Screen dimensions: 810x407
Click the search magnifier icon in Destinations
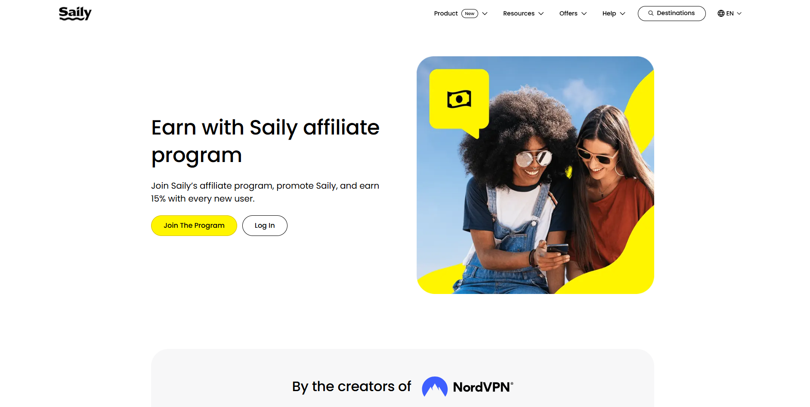pyautogui.click(x=651, y=13)
